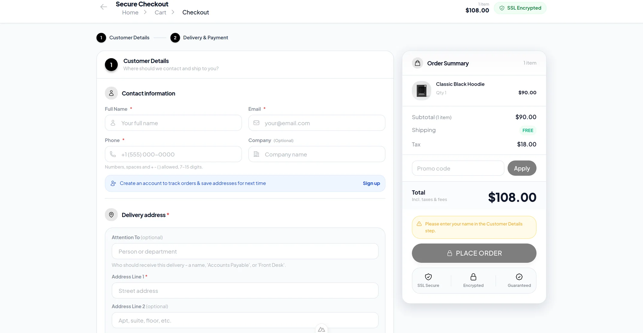Click the large step 1 circle in card header
Screen dimensions: 643x333
111,65
